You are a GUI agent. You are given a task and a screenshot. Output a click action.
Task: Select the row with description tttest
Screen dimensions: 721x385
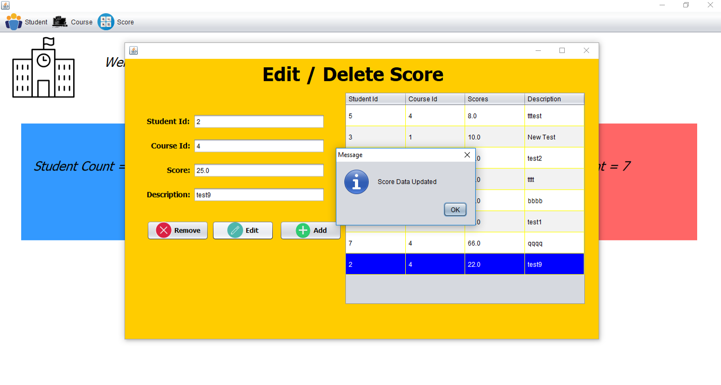tap(465, 115)
